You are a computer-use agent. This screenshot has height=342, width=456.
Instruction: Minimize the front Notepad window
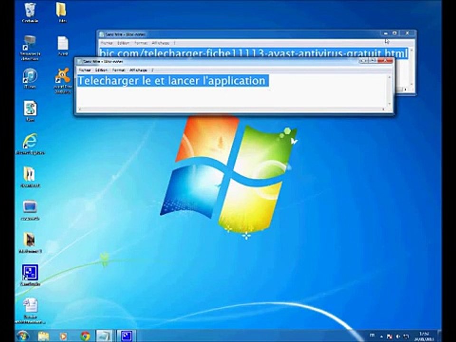tap(363, 60)
